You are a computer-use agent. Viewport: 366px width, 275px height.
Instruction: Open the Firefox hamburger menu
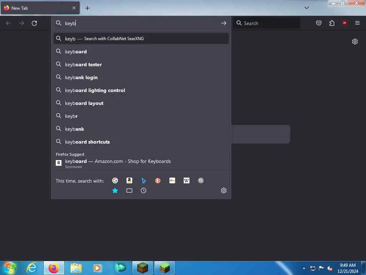(357, 23)
